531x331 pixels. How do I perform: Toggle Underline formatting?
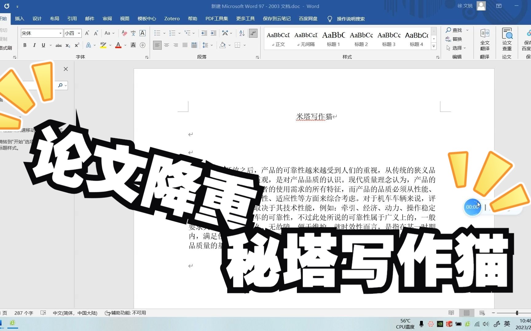pos(43,45)
